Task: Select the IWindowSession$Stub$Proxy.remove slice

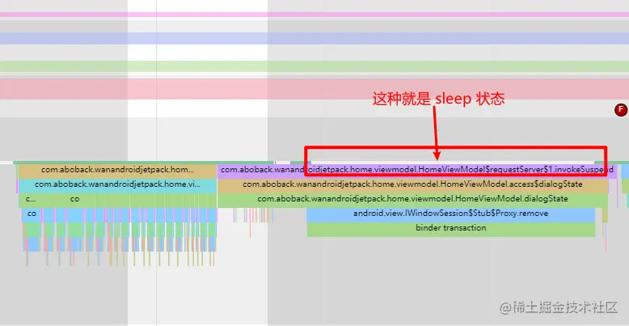Action: pos(450,214)
